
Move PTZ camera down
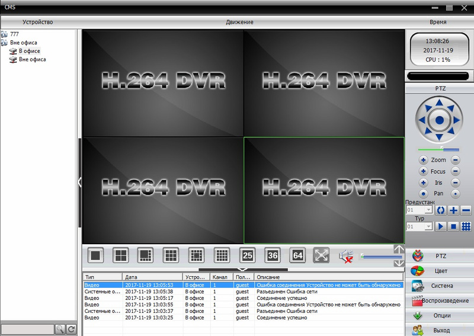(x=439, y=137)
